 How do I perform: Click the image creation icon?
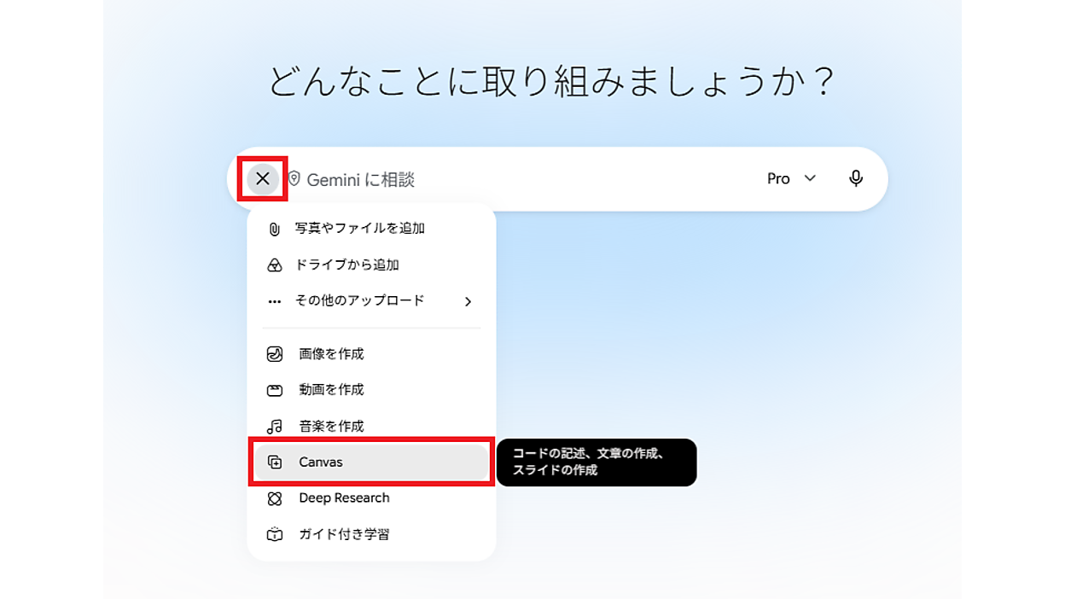coord(275,354)
